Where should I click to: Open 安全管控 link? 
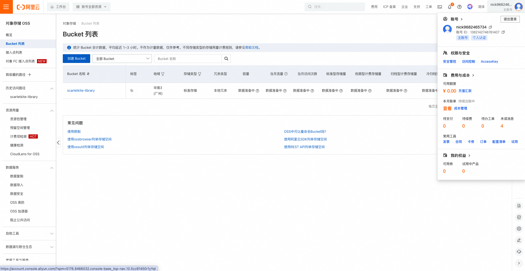(450, 62)
